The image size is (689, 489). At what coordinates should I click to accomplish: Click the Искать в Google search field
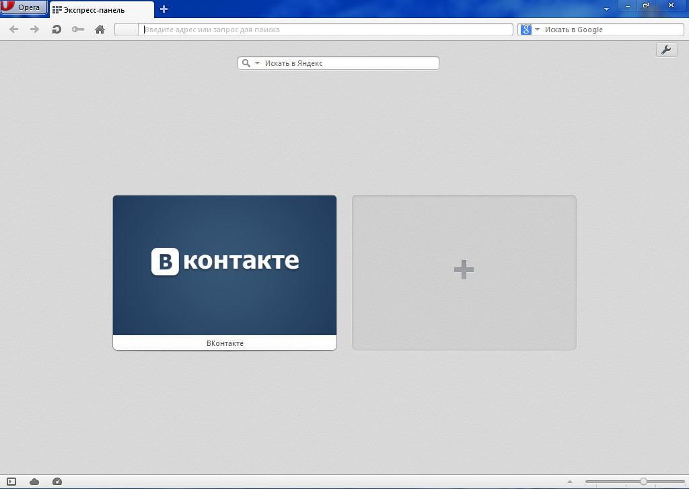point(612,30)
